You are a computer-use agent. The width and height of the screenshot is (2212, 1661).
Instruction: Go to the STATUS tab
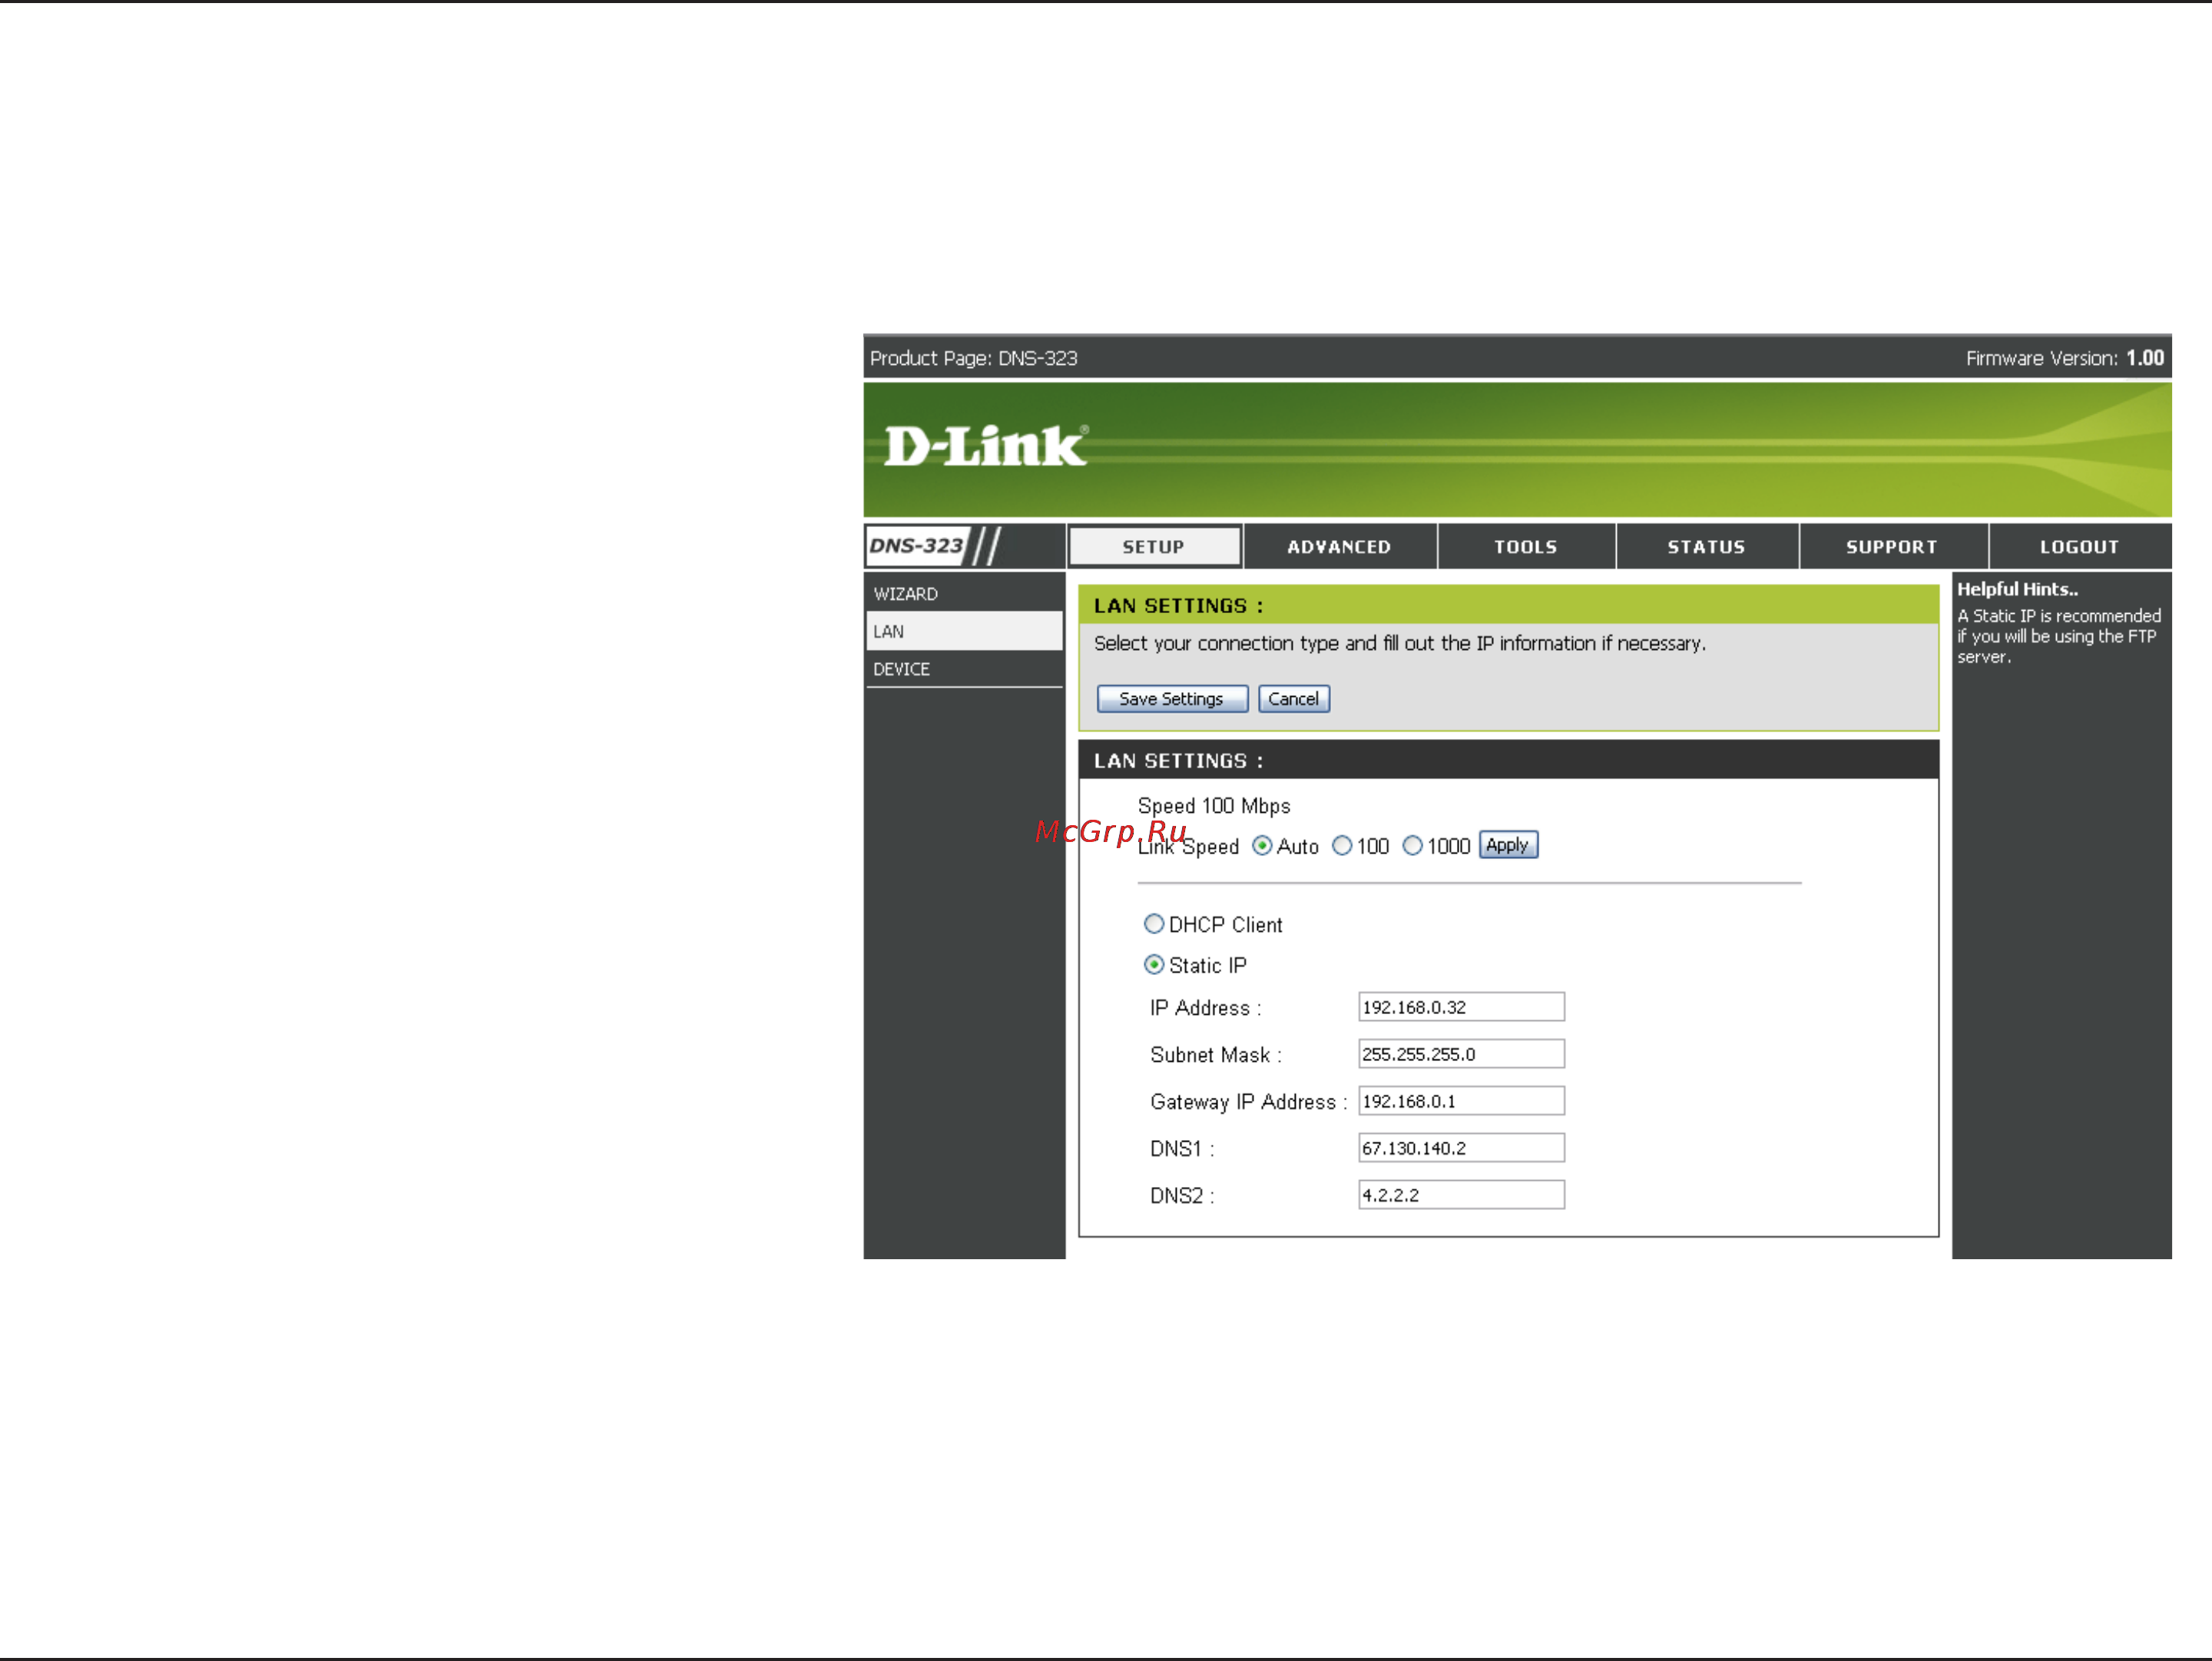(1706, 547)
